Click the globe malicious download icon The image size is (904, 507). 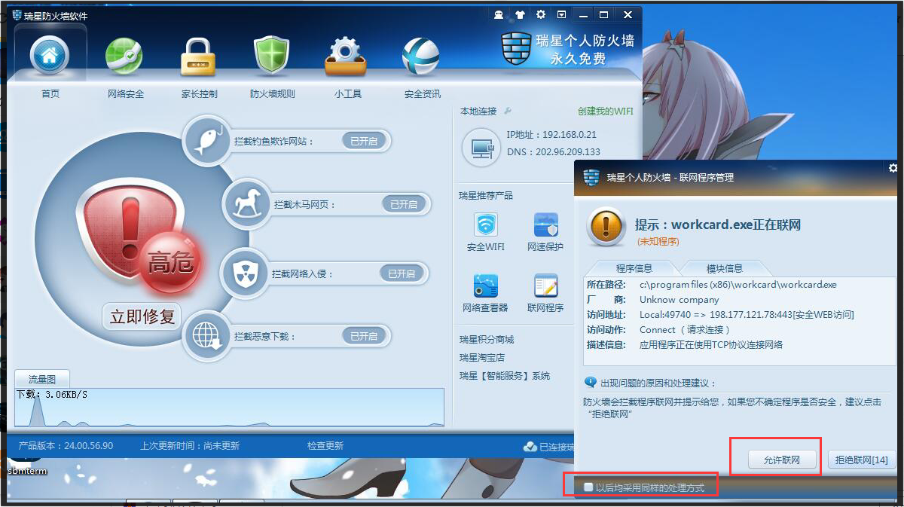point(207,336)
